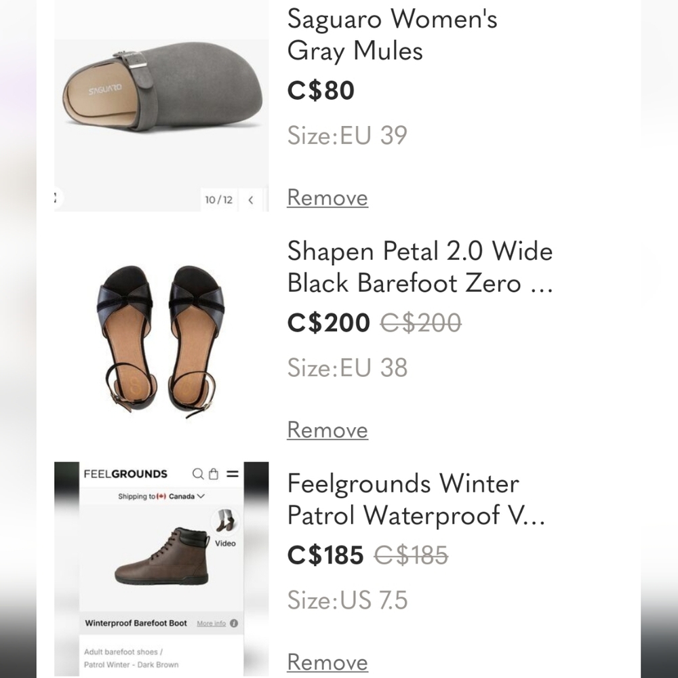Viewport: 678px width, 678px height.
Task: Open search magnifier in Feelgrounds image
Action: [198, 474]
